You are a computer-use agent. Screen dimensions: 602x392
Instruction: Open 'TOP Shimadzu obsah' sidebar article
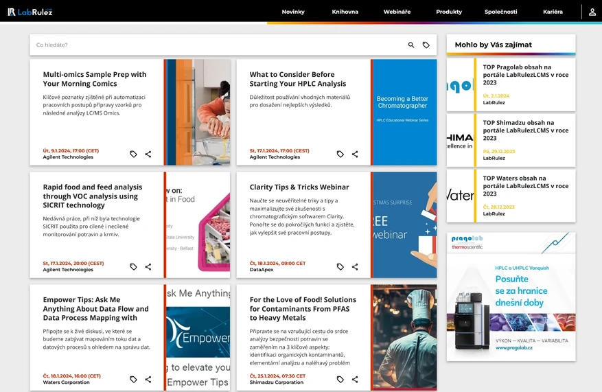point(526,130)
